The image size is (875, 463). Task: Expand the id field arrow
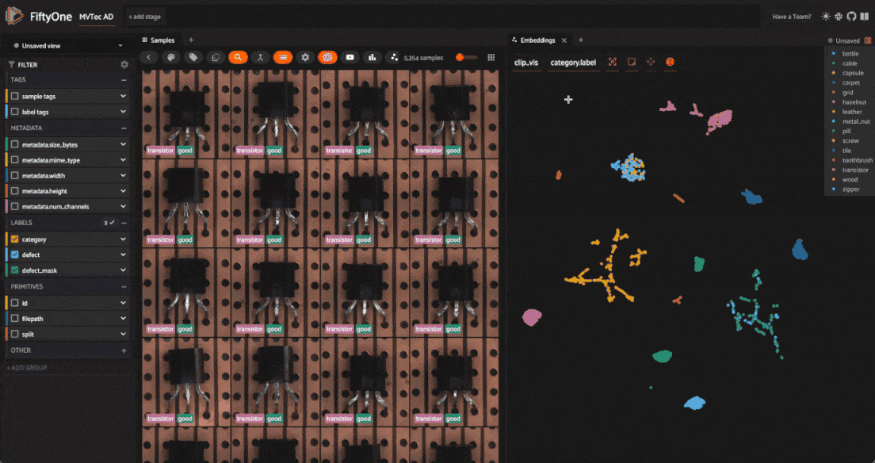(123, 303)
